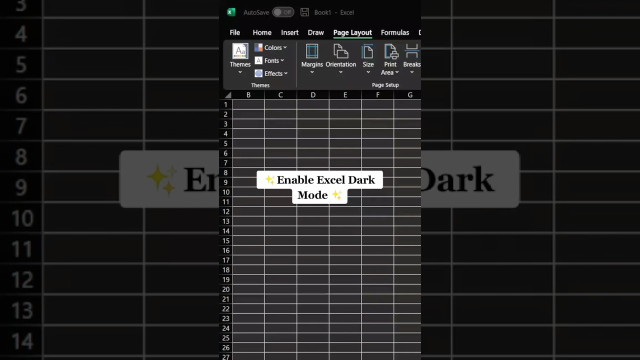Click the Size page icon
Image resolution: width=640 pixels, height=360 pixels.
coord(368,51)
